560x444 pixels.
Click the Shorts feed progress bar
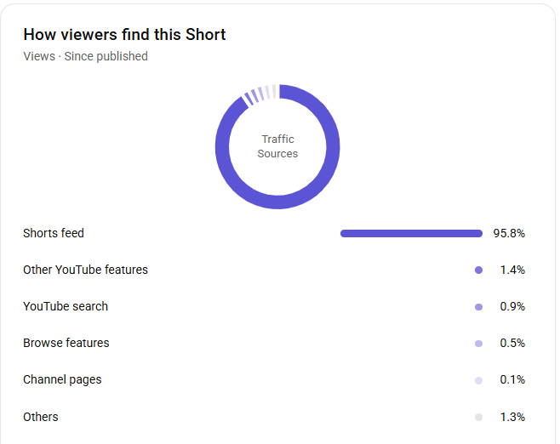point(411,233)
